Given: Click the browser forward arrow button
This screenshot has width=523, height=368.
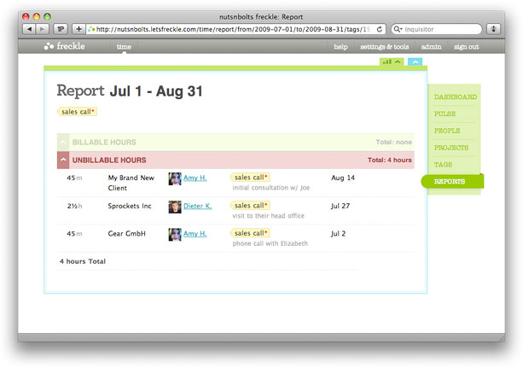Looking at the screenshot, I should [44, 28].
